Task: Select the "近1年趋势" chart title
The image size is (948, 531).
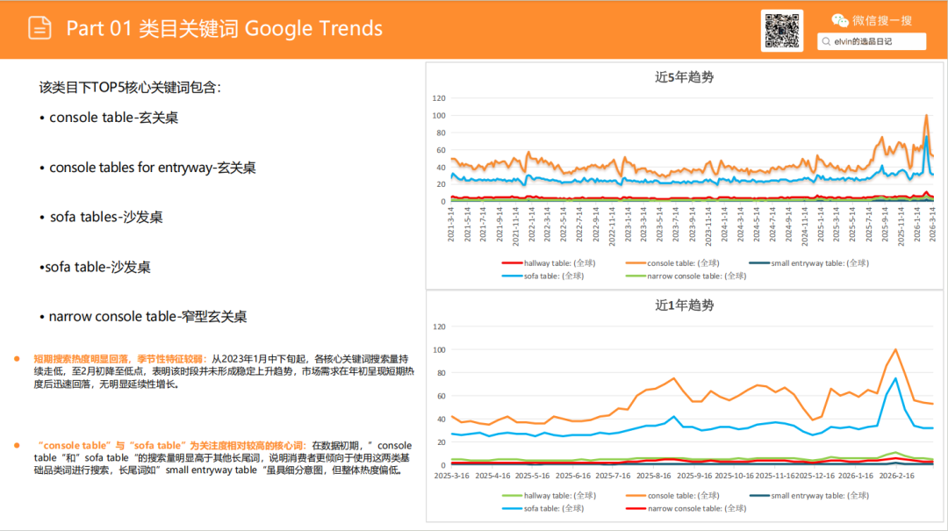Action: coord(684,305)
